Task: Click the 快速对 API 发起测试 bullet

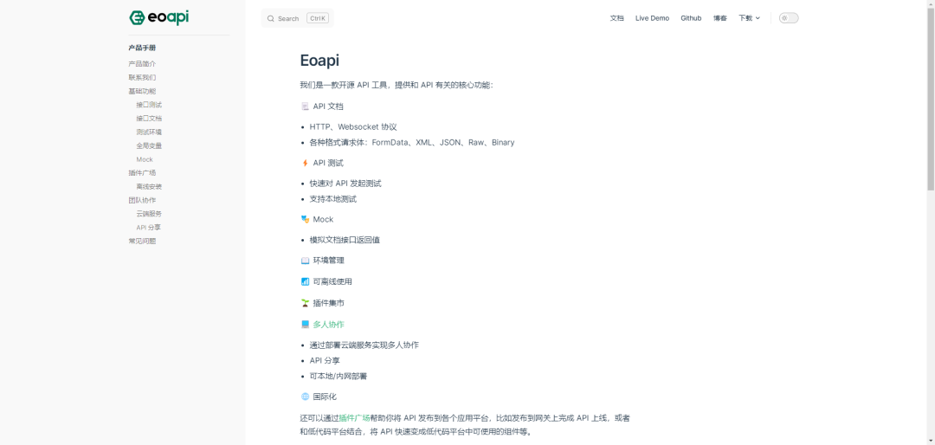Action: coord(345,184)
